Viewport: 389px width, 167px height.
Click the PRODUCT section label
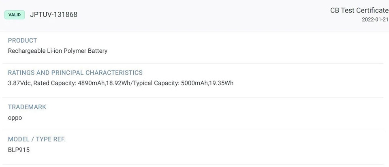(23, 41)
